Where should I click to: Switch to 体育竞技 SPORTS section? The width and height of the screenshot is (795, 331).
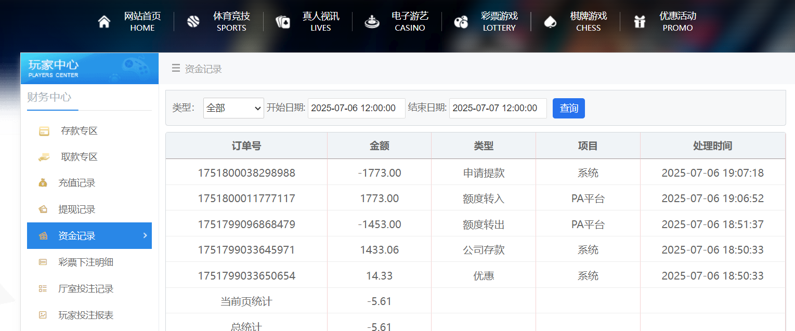click(x=193, y=21)
